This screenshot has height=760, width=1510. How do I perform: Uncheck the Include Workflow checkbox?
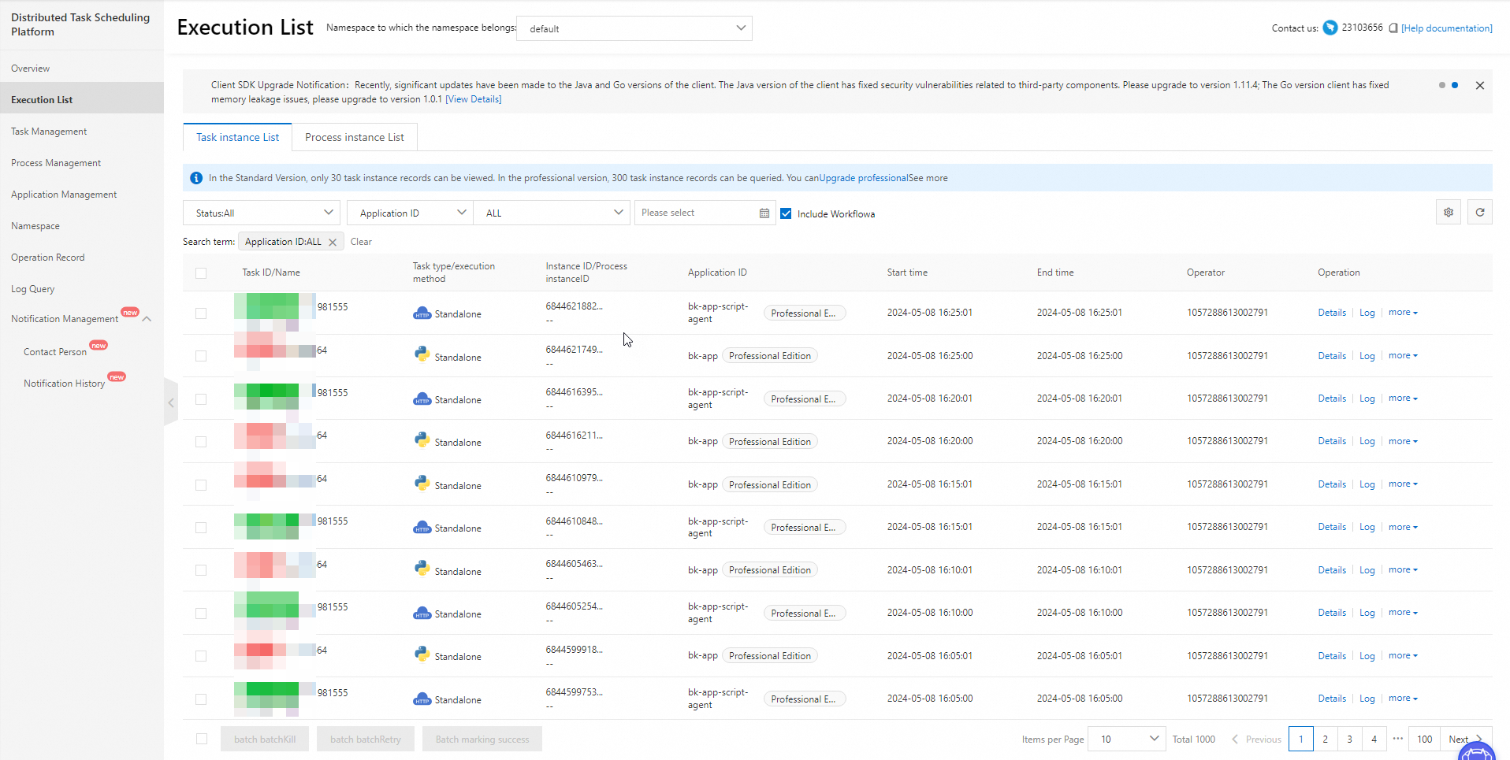click(786, 213)
